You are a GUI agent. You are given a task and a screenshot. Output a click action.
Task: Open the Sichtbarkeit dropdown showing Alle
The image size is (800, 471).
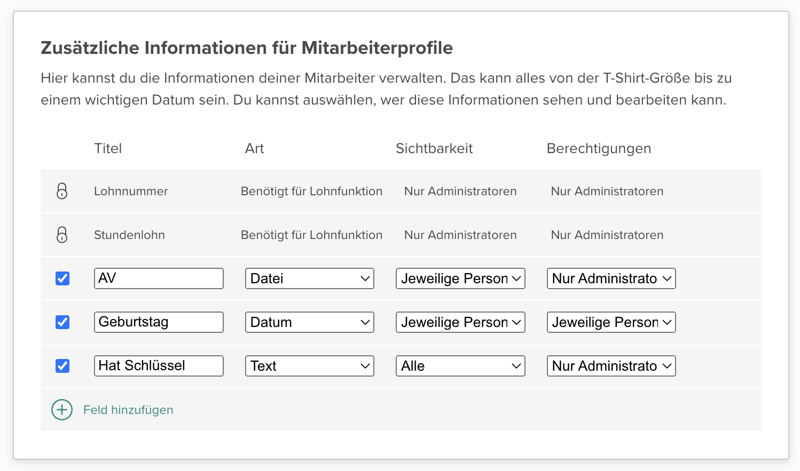[x=460, y=366]
